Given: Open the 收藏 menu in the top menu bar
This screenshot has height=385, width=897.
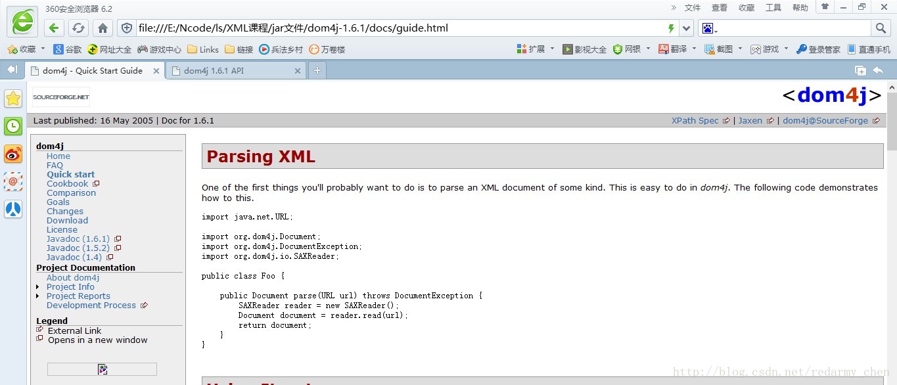Looking at the screenshot, I should point(747,8).
